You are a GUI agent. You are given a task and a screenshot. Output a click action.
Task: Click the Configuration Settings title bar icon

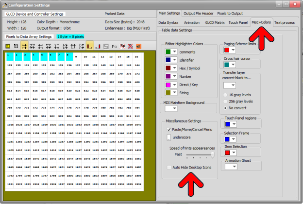5,5
